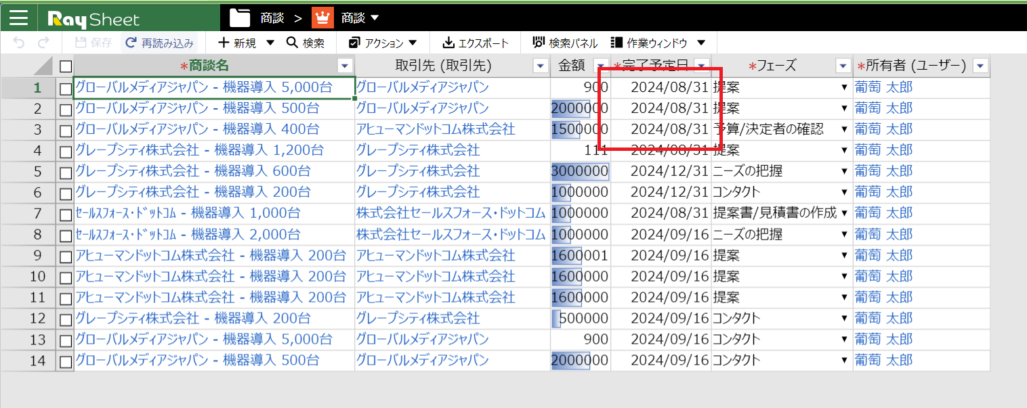This screenshot has width=1027, height=408.
Task: Open the 商談名 column filter dropdown
Action: (x=345, y=66)
